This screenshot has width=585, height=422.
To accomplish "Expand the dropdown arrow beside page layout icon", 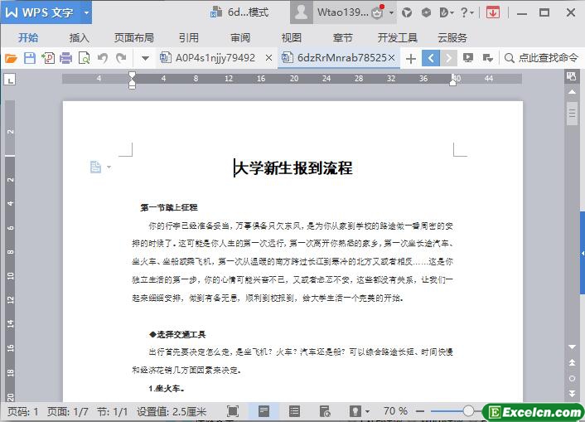I will (x=109, y=167).
